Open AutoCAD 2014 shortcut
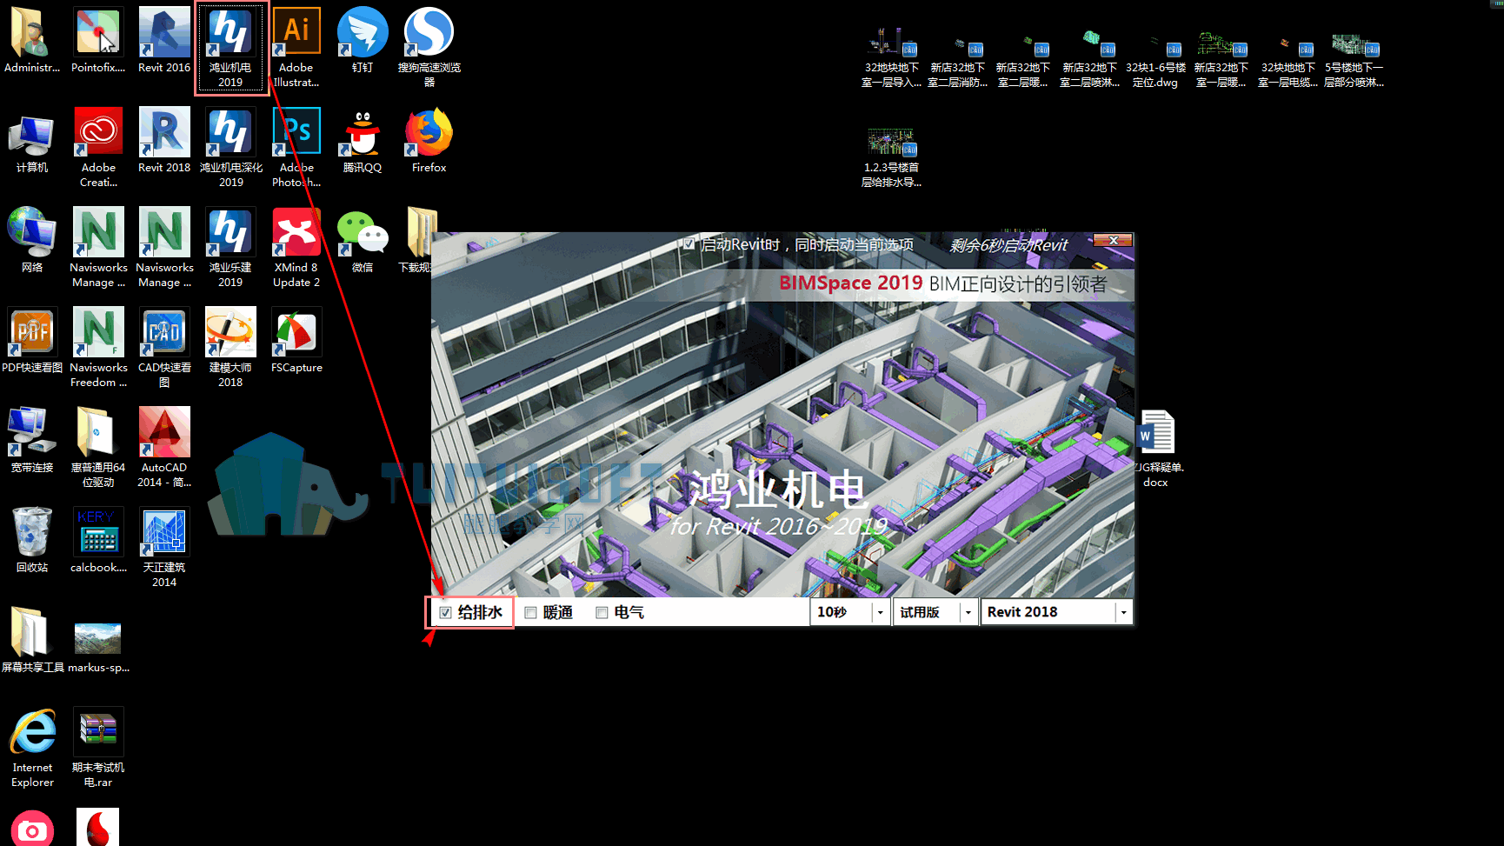The width and height of the screenshot is (1504, 846). tap(164, 447)
